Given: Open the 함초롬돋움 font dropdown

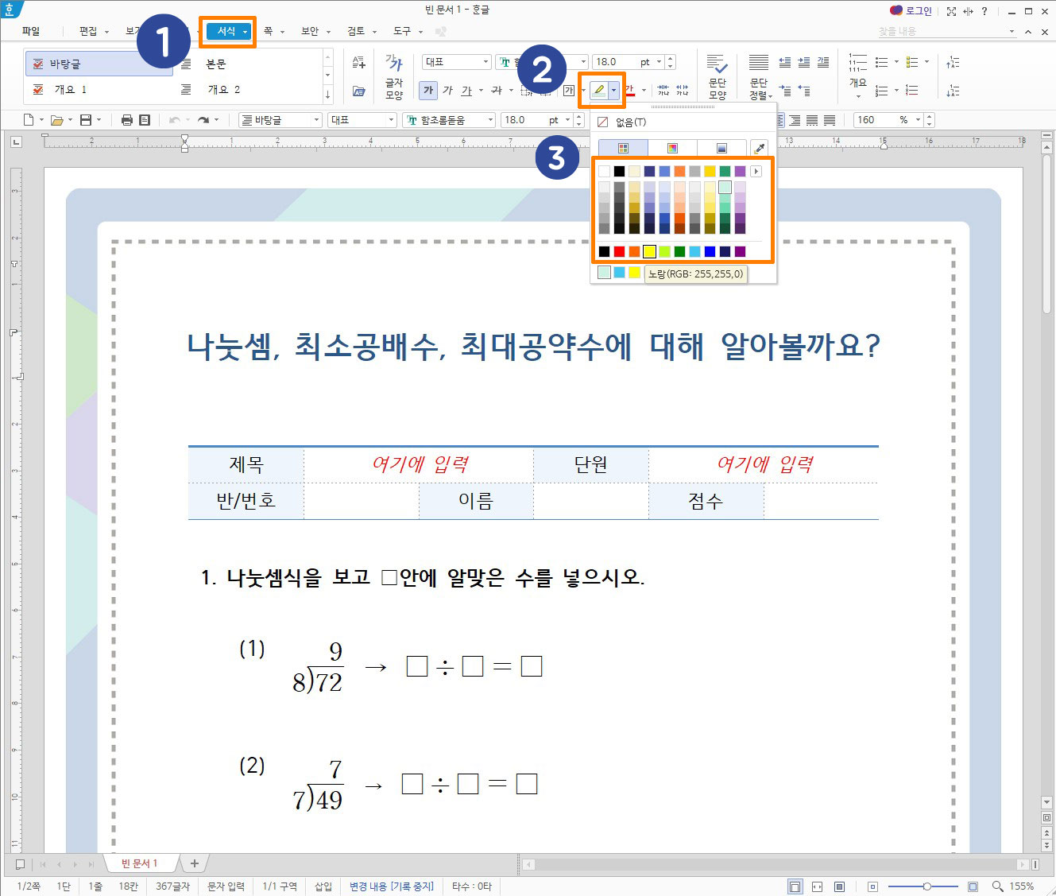Looking at the screenshot, I should point(490,120).
